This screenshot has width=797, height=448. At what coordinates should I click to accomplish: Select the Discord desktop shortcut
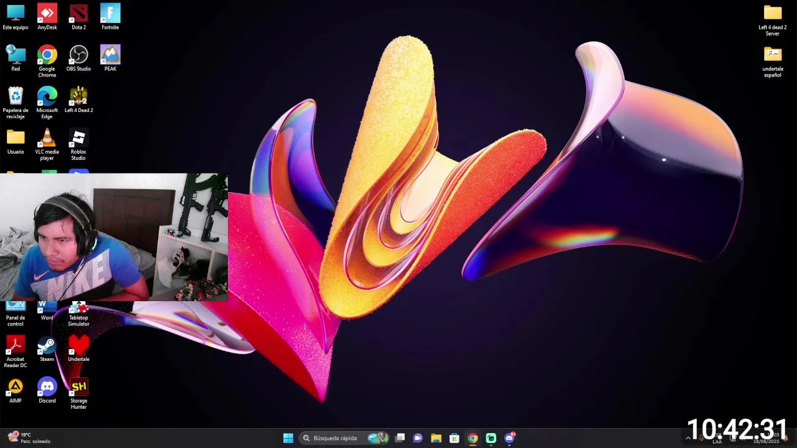[x=47, y=391]
